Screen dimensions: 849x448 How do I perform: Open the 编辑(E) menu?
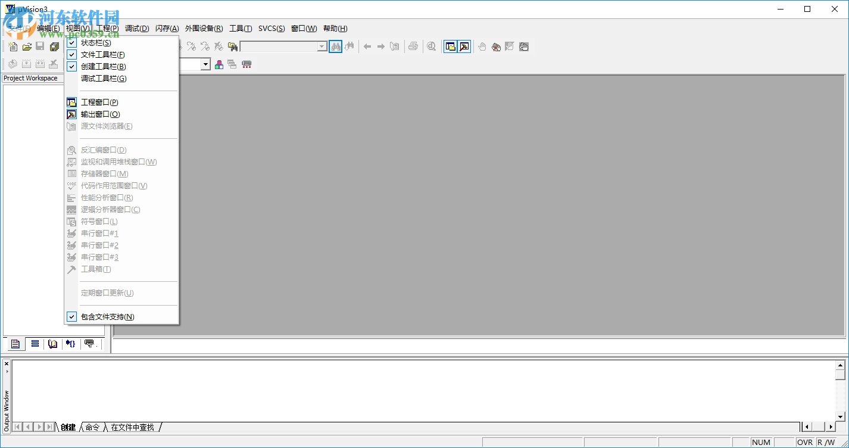click(48, 29)
